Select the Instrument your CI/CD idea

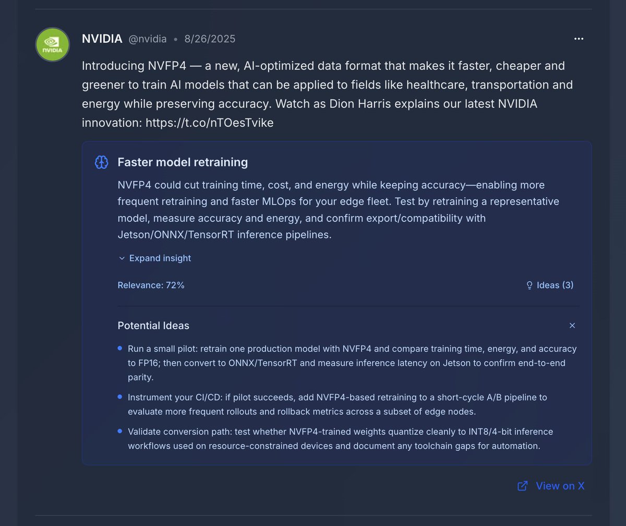coord(348,404)
